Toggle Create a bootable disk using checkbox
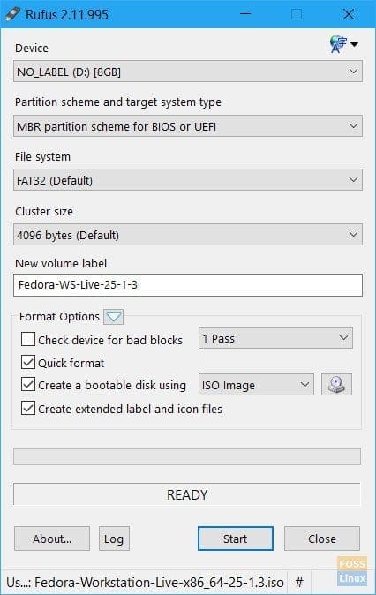This screenshot has width=376, height=595. 28,385
